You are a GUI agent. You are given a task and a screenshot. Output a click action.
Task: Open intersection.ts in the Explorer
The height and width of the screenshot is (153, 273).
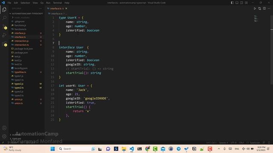26,45
